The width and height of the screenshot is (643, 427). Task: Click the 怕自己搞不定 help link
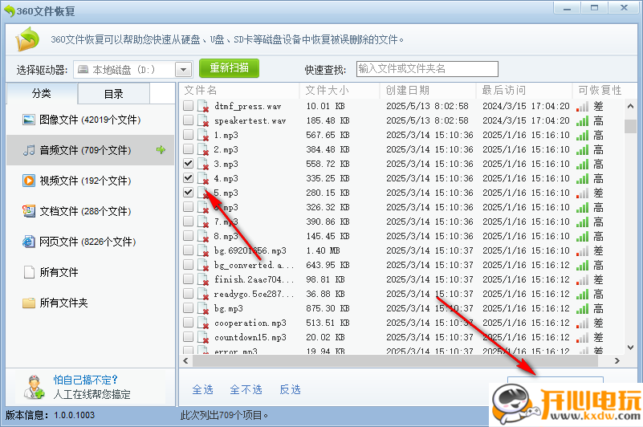[x=85, y=380]
